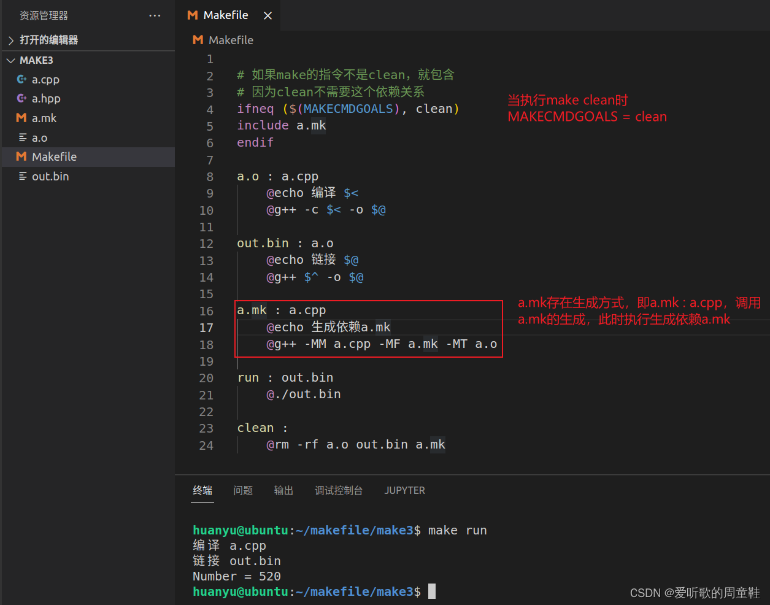The width and height of the screenshot is (770, 605).
Task: Click the Makefile tab's M icon
Action: (193, 15)
